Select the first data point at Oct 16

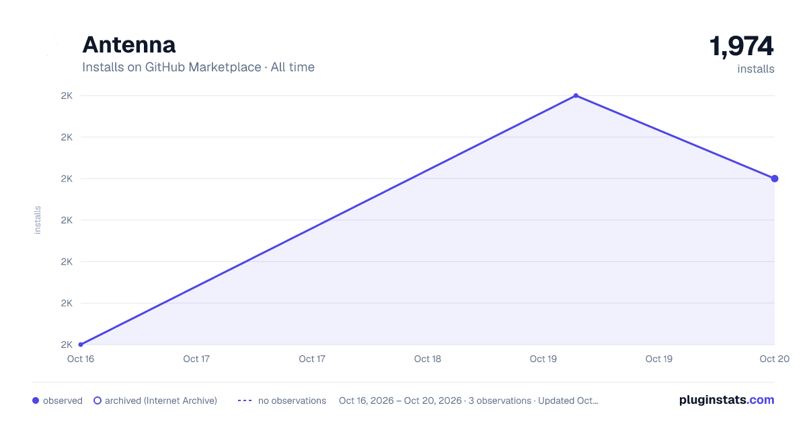(x=81, y=345)
